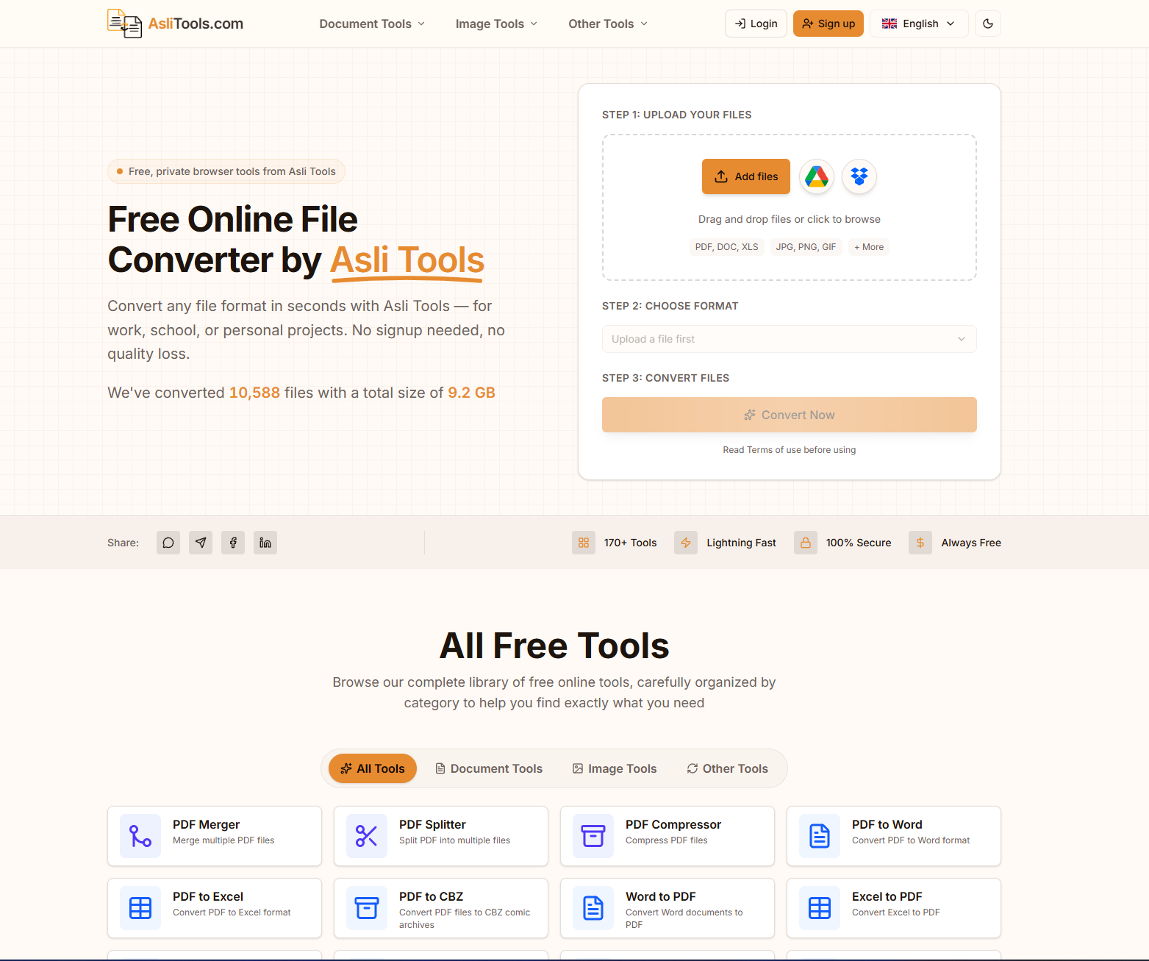Expand the Image Tools menu
Image resolution: width=1149 pixels, height=961 pixels.
pyautogui.click(x=496, y=24)
